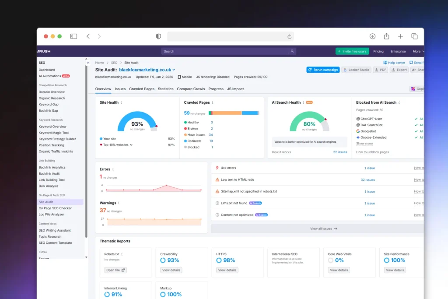Select the Export icon near the top right

[393, 70]
